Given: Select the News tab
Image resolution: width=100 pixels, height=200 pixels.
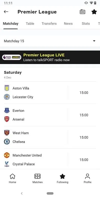Looking at the screenshot, I should point(68,23).
